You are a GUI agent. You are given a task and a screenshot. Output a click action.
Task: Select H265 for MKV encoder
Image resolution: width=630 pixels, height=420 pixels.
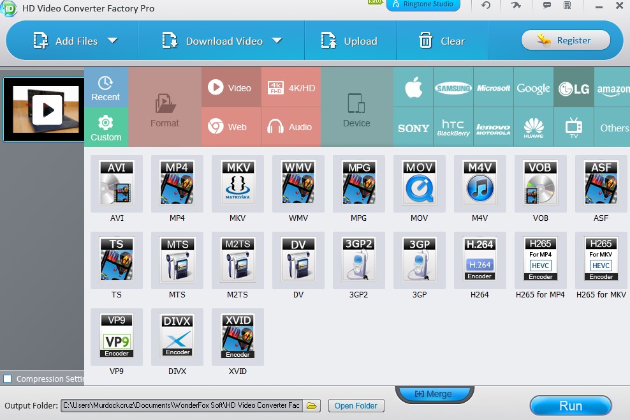point(601,260)
